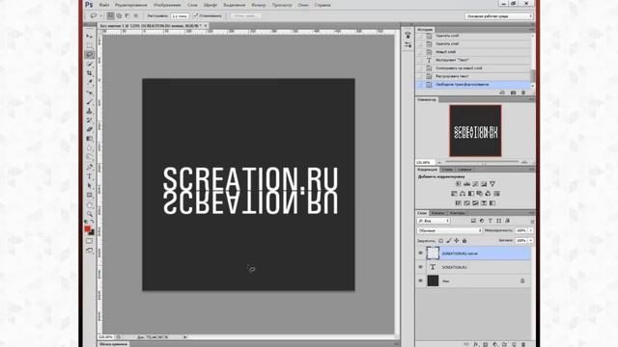618x347 pixels.
Task: Open Layers panel flyout menu
Action: (531, 213)
